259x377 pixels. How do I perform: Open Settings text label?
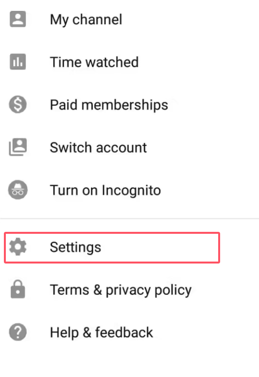coord(75,247)
